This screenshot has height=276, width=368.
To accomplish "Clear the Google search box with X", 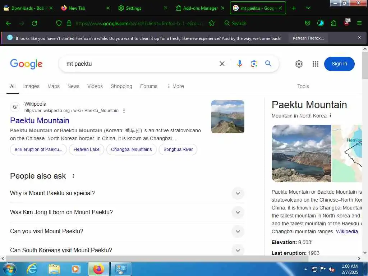I will pos(222,64).
